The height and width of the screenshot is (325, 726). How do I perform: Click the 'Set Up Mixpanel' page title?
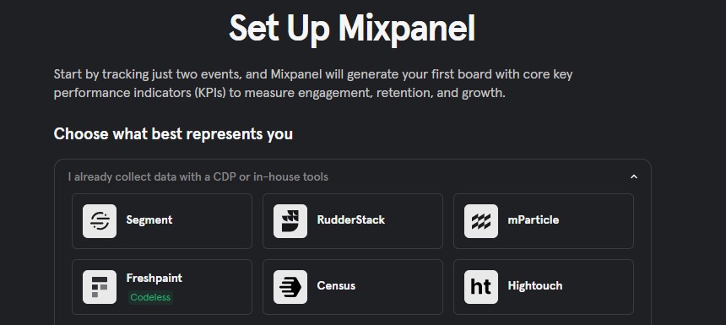click(352, 29)
